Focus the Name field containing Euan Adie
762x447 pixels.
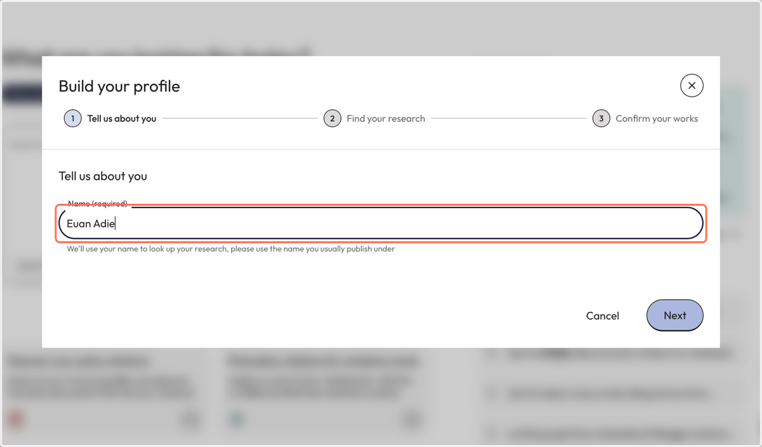click(381, 223)
